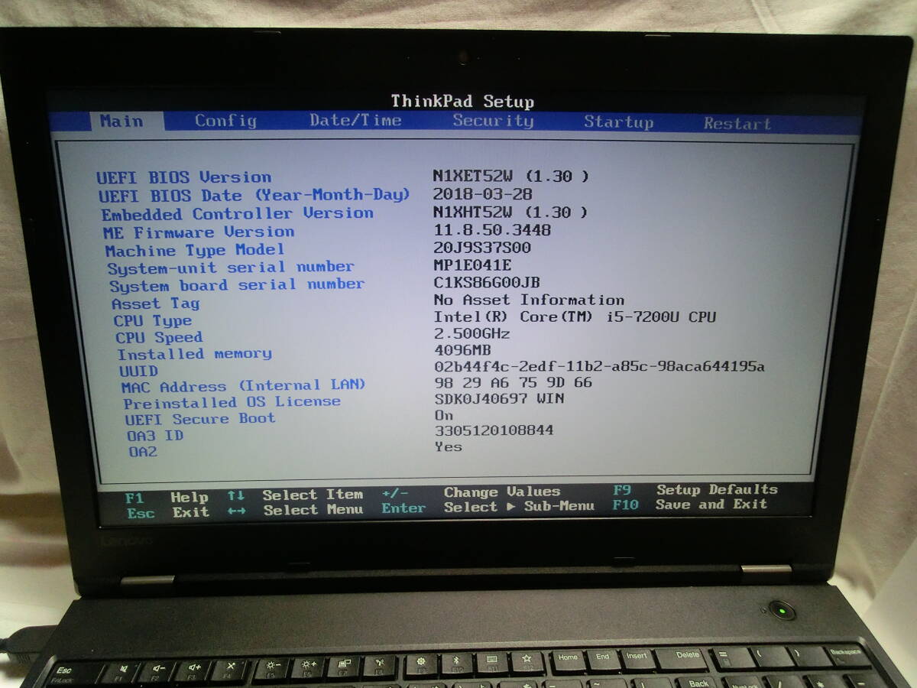Click Intel(R) Core(TM) i5-7200U CPU value
Image resolution: width=917 pixels, height=688 pixels.
click(x=575, y=317)
